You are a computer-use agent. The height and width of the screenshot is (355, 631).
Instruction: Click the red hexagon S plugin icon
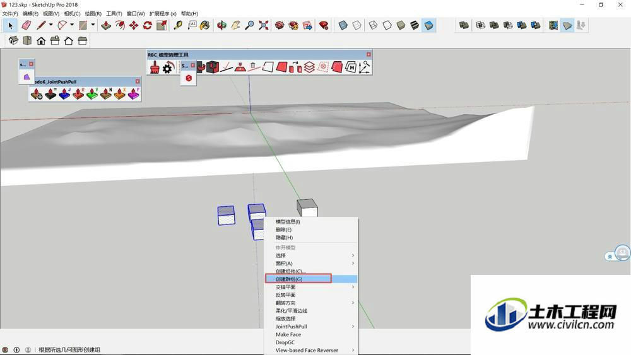(189, 78)
